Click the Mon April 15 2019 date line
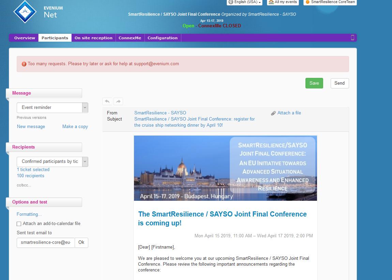The height and width of the screenshot is (280, 392). tap(254, 236)
